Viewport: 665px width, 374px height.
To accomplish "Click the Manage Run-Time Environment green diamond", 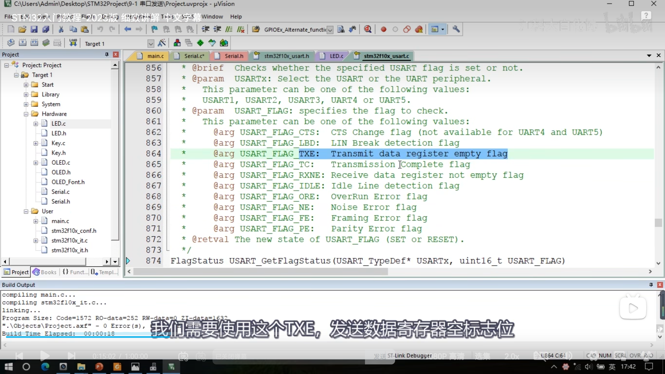I will (x=200, y=43).
